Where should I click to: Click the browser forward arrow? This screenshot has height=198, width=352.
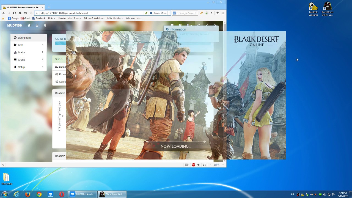click(x=9, y=13)
